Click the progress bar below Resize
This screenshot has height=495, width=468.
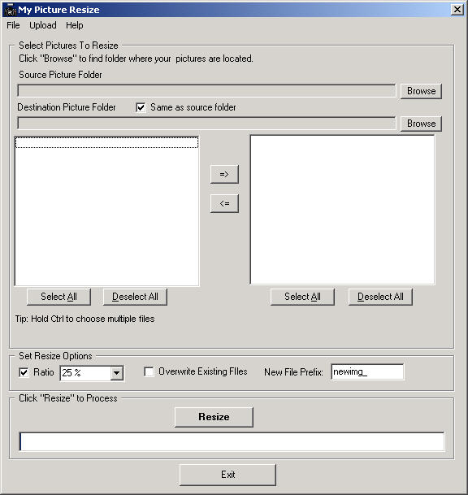(x=232, y=442)
